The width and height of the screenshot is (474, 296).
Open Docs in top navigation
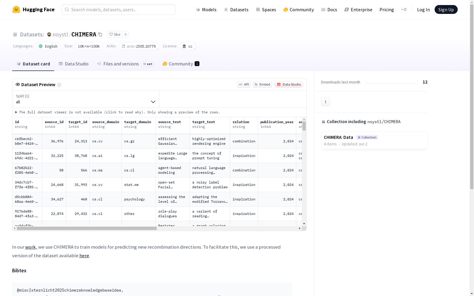click(x=329, y=9)
